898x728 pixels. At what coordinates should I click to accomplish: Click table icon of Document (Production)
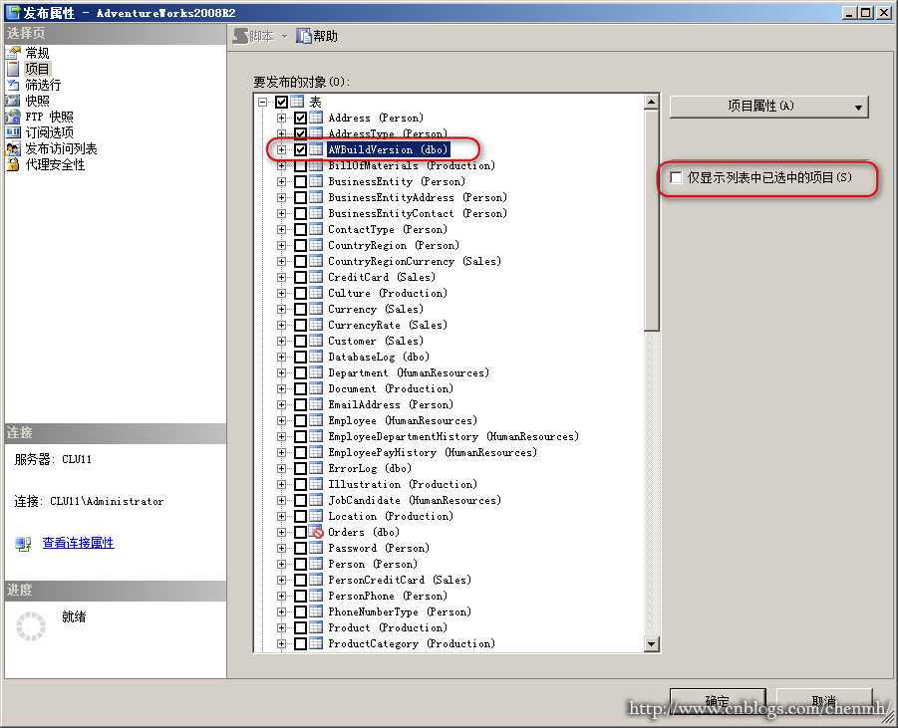click(316, 388)
